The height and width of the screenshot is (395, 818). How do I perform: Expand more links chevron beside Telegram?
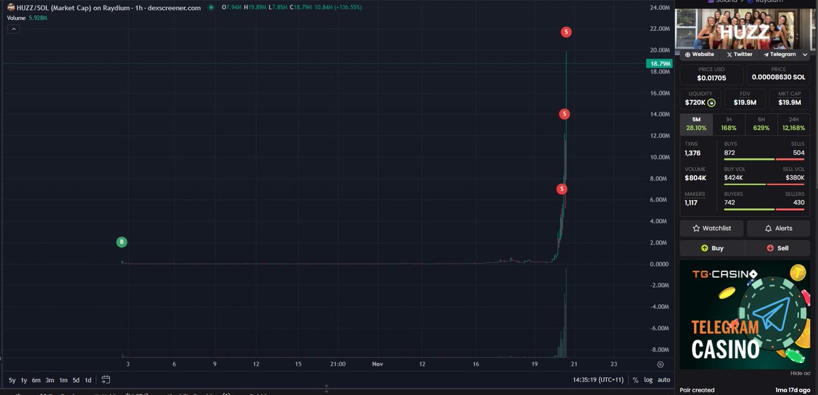[805, 55]
